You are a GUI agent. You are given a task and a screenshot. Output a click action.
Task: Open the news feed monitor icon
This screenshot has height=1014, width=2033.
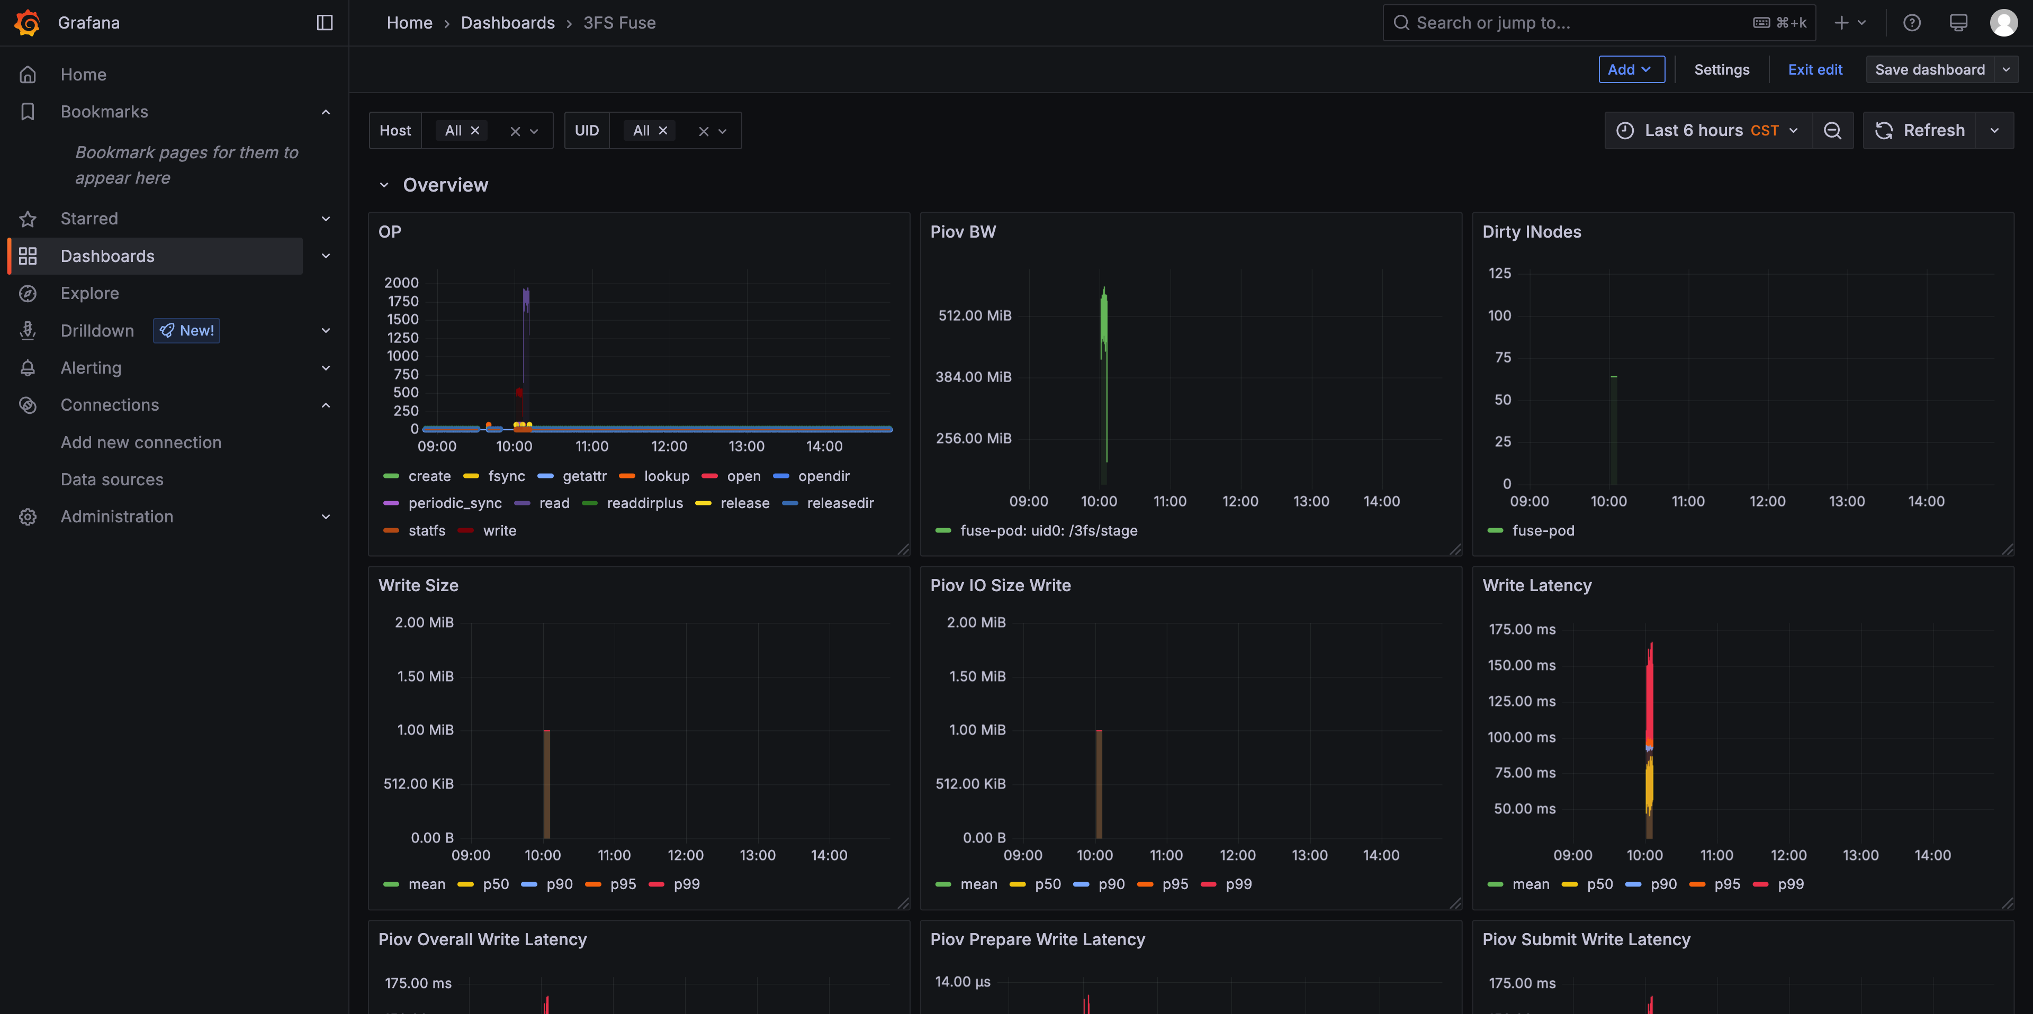tap(1958, 22)
